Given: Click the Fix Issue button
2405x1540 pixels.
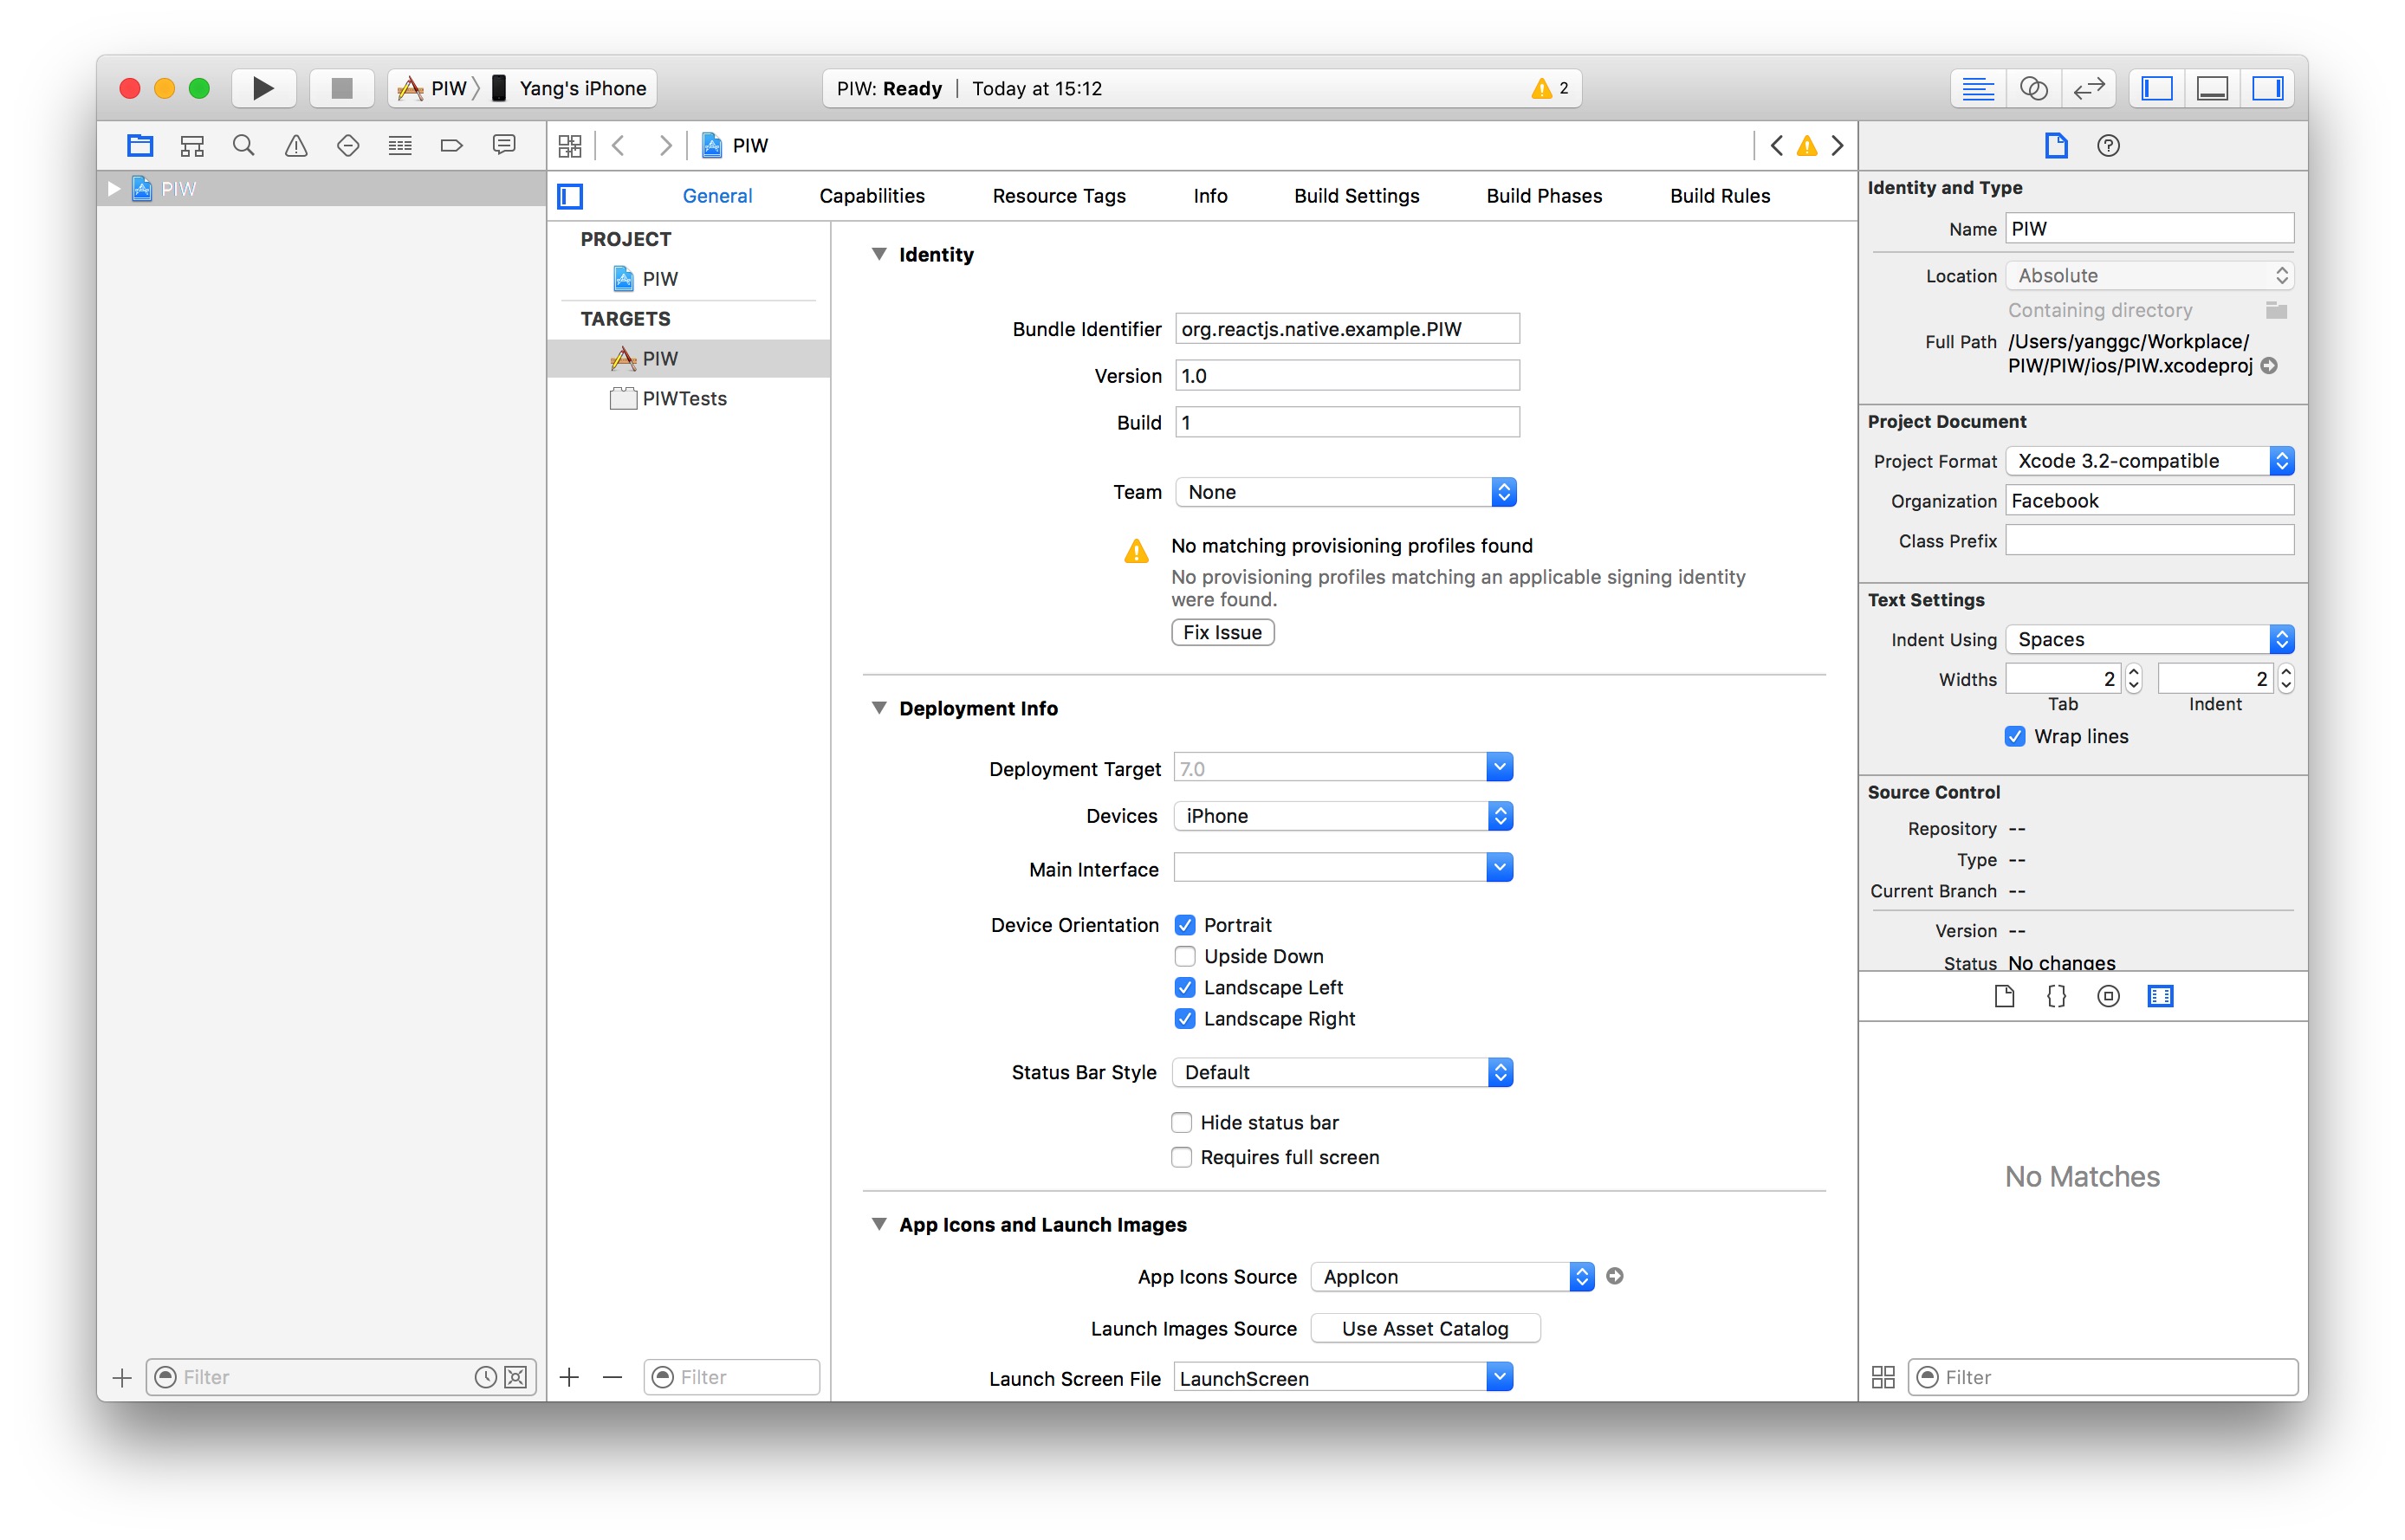Looking at the screenshot, I should pyautogui.click(x=1222, y=632).
